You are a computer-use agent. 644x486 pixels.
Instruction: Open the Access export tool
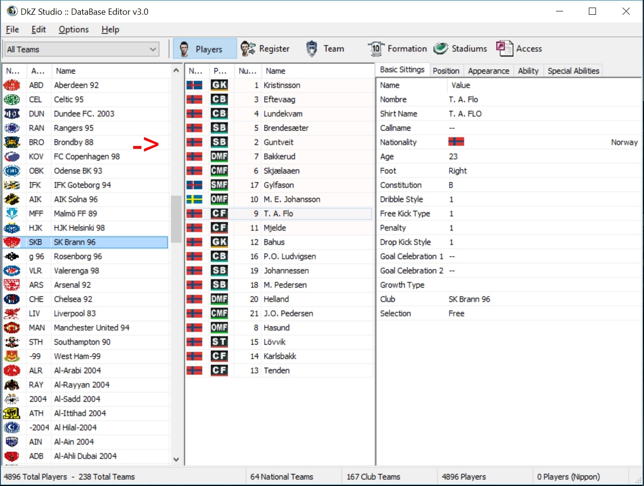click(519, 49)
